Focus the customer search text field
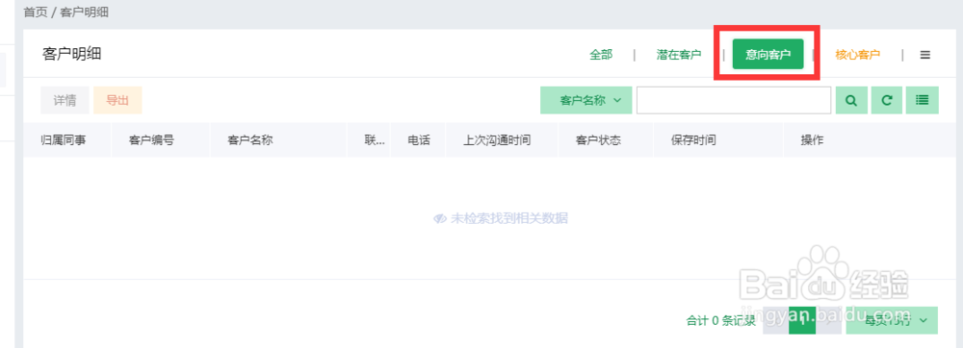The height and width of the screenshot is (348, 963). click(734, 101)
